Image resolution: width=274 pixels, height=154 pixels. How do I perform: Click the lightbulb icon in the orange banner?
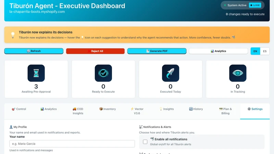13,35
